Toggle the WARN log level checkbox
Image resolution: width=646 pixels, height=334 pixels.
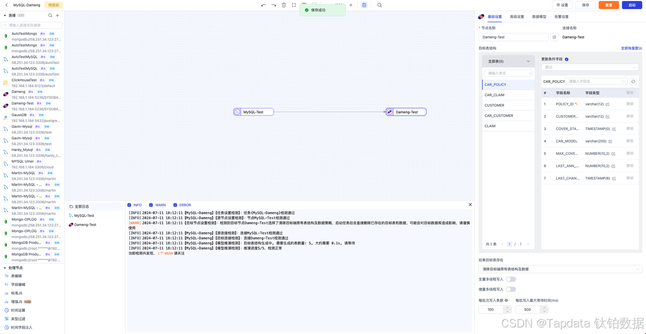pos(151,205)
